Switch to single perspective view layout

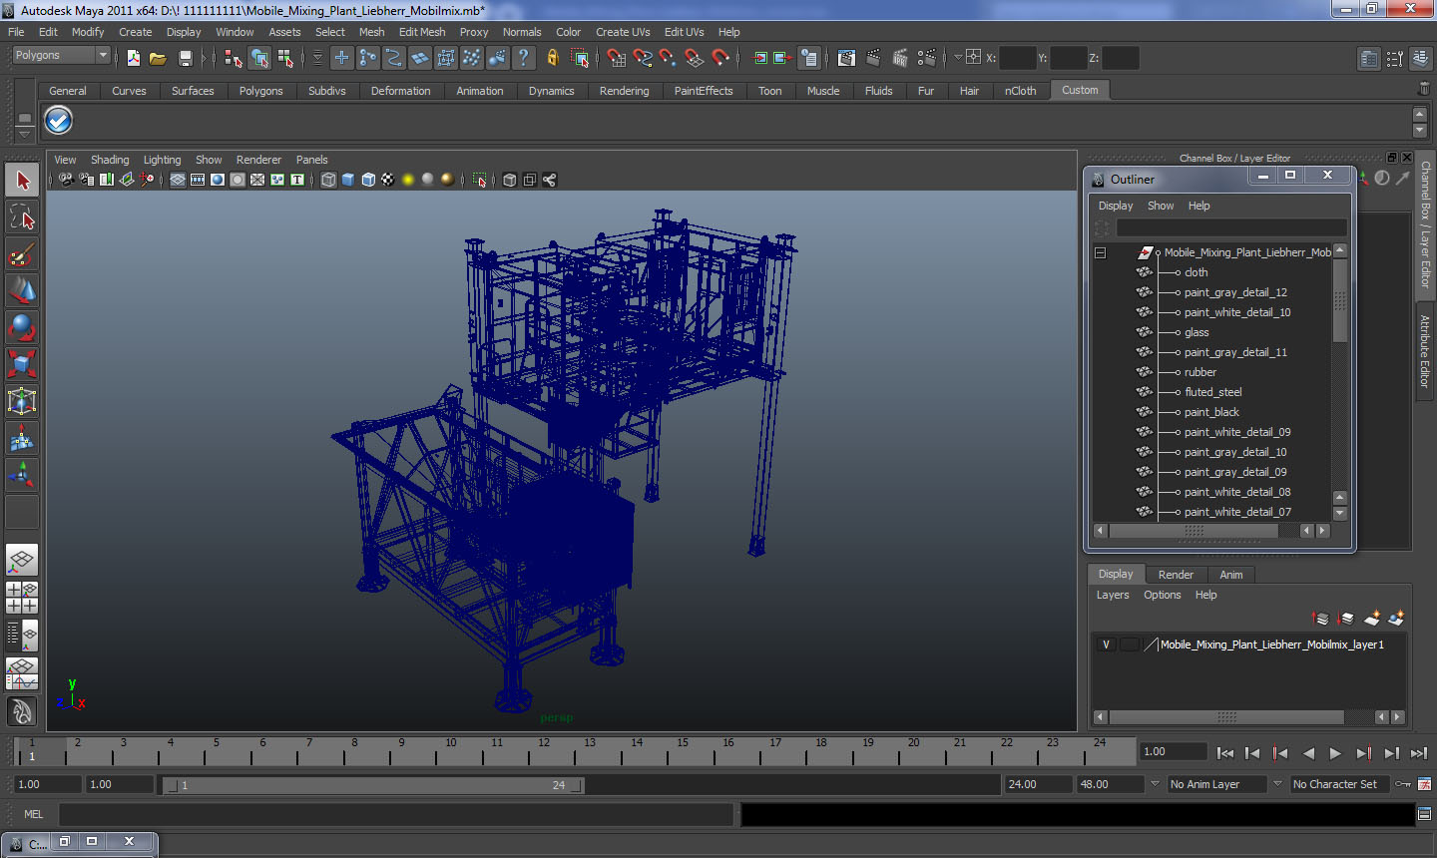tap(22, 560)
